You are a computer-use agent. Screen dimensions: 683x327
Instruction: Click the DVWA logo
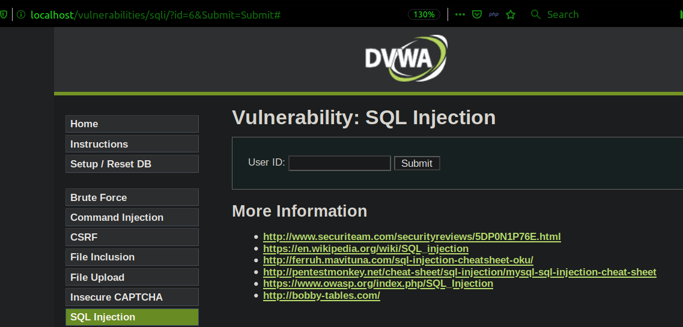point(405,58)
